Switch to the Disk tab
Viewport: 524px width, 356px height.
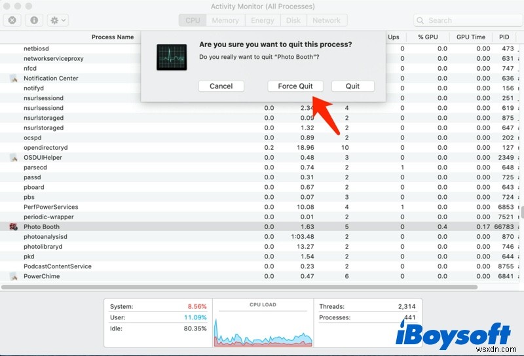tap(293, 20)
